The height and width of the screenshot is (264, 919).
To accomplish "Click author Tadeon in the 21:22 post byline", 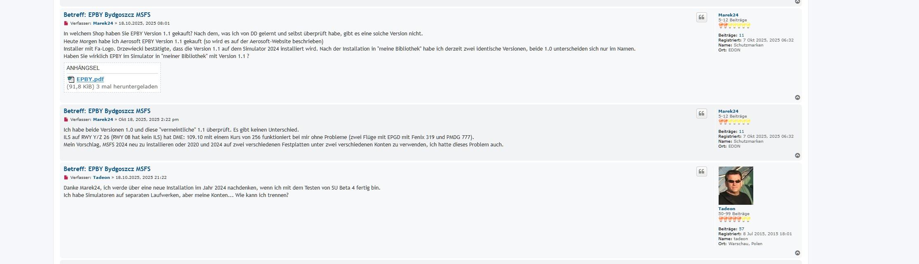I will (101, 178).
